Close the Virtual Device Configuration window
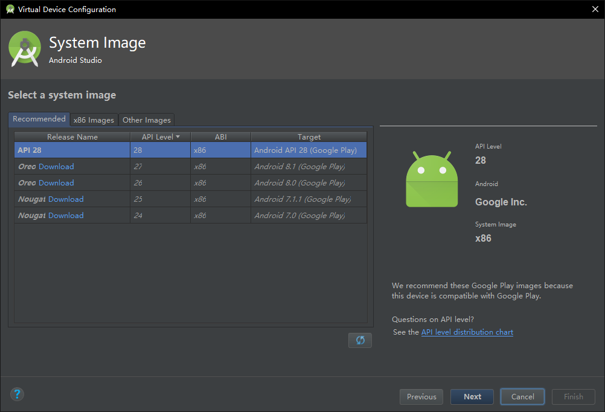Image resolution: width=605 pixels, height=412 pixels. click(595, 9)
